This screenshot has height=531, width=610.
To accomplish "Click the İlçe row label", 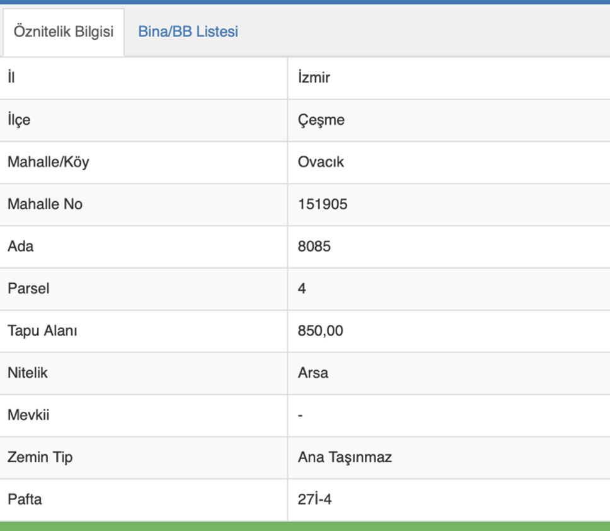I will click(19, 120).
